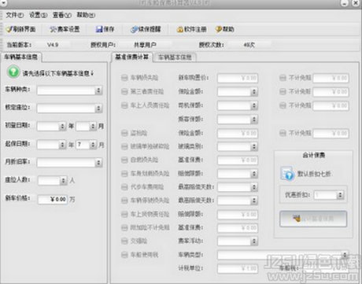This screenshot has width=362, height=284.
Task: Open the 车辆类型 dropdown
Action: click(283, 255)
